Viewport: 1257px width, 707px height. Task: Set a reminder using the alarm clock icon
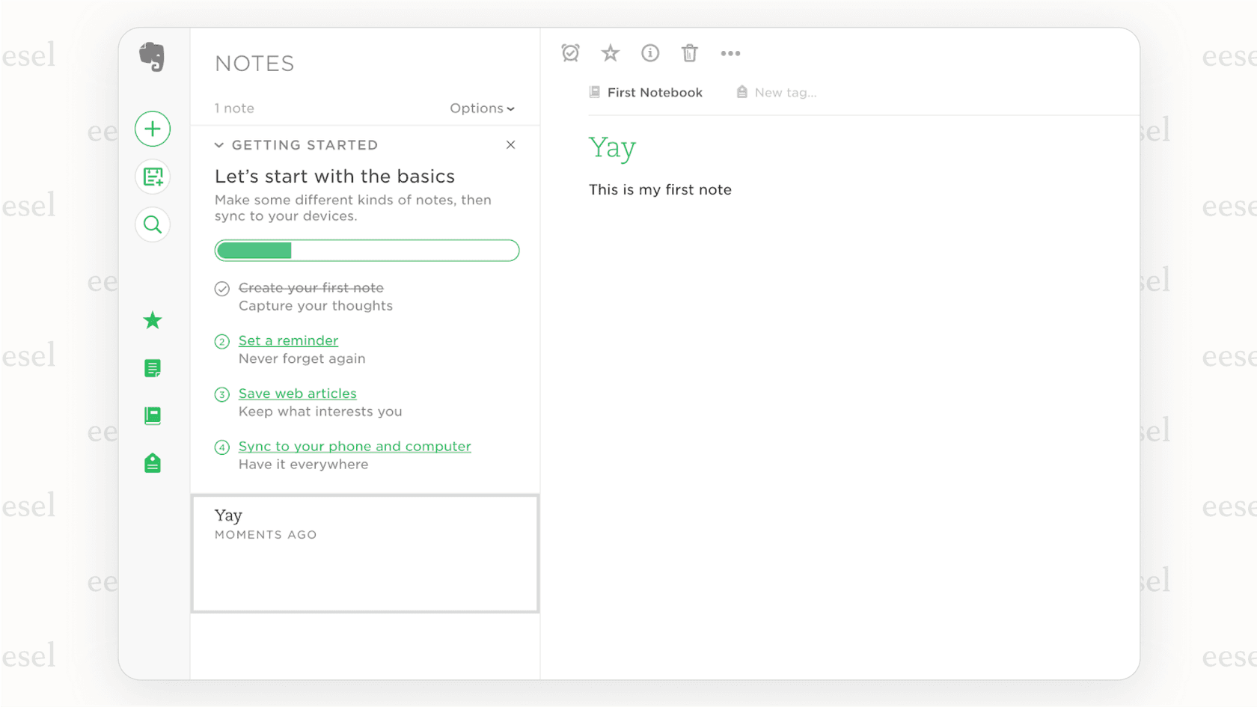(570, 53)
